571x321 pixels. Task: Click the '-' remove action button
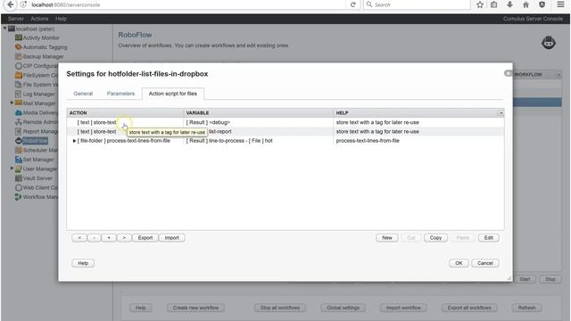point(94,238)
